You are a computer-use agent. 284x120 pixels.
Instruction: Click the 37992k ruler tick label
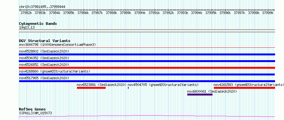pos(168,13)
